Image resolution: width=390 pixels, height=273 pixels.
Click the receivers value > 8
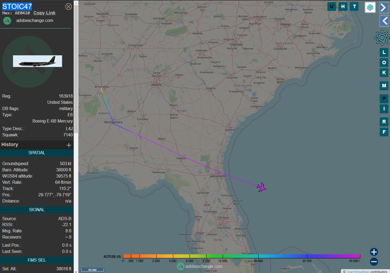[x=68, y=237]
